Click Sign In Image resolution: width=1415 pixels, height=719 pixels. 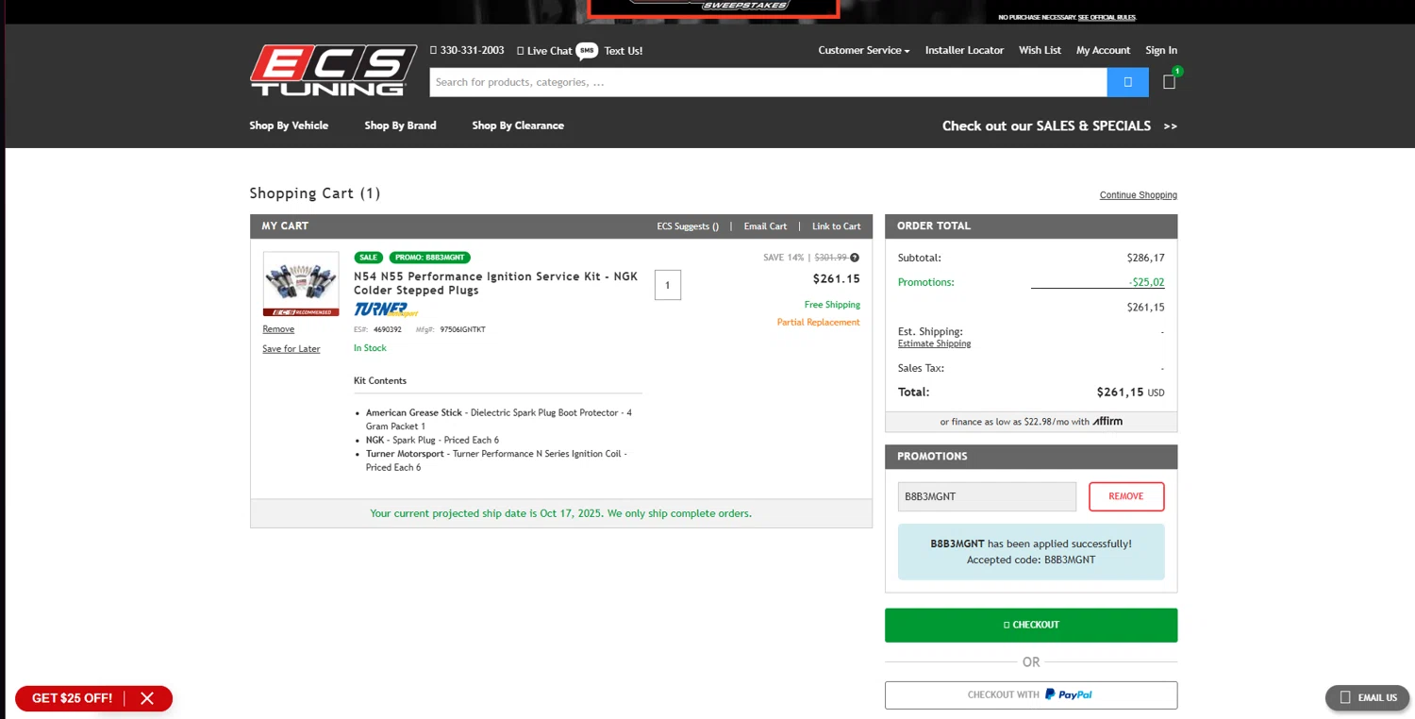click(1161, 50)
